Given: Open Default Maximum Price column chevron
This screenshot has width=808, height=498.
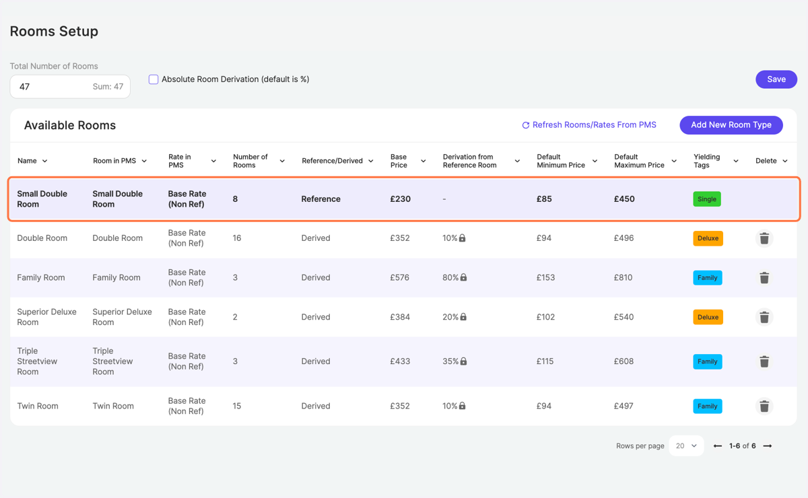Looking at the screenshot, I should coord(674,161).
